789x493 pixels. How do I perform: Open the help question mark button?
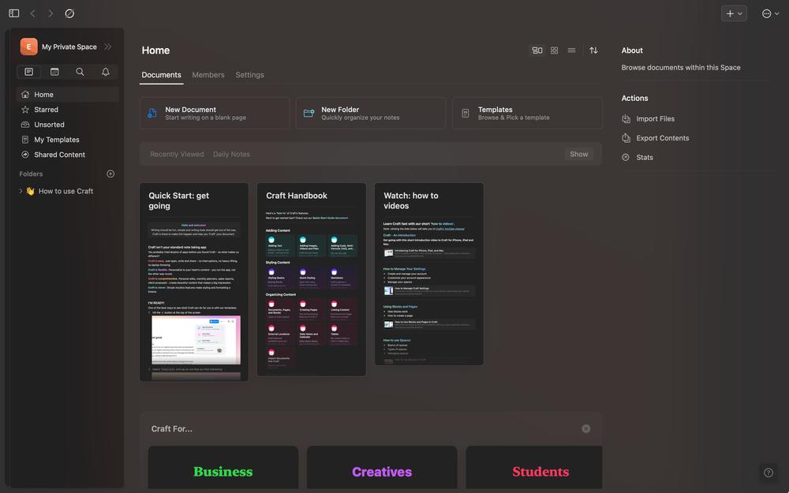768,472
